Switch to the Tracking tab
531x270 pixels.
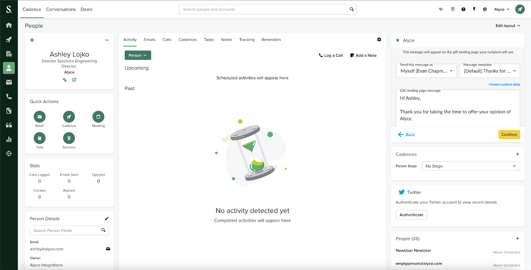click(247, 40)
